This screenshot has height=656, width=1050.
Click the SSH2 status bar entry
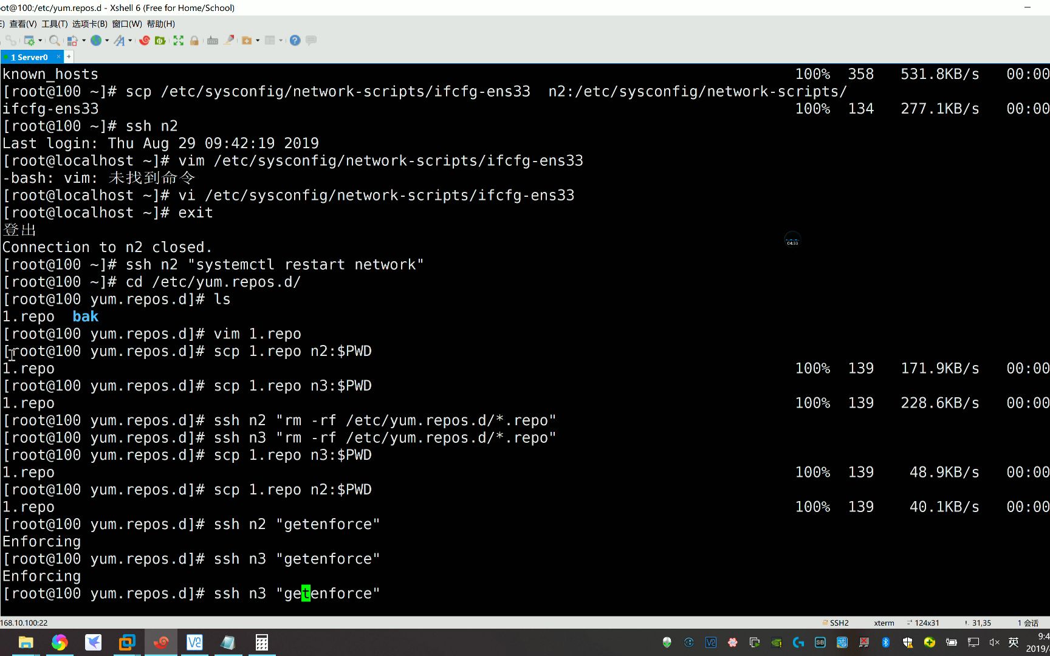pos(836,623)
